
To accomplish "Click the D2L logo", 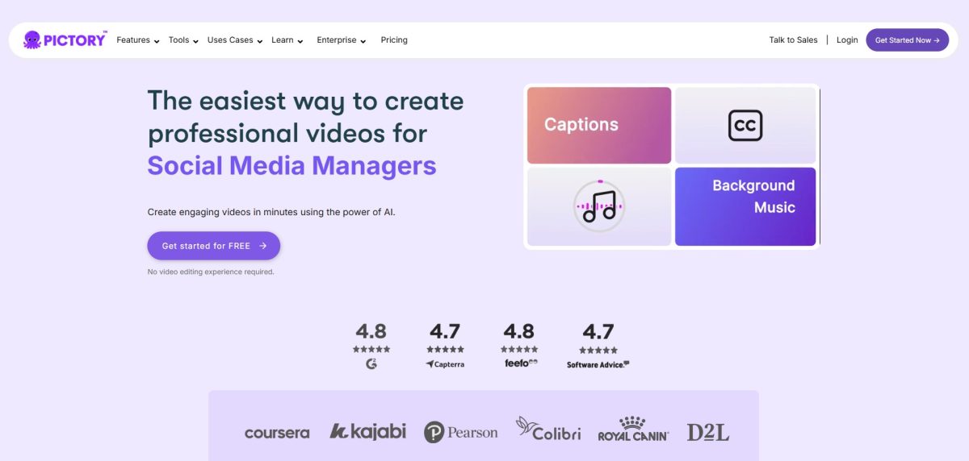I will pos(708,432).
